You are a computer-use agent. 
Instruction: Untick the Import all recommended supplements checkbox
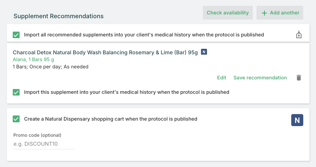point(16,35)
